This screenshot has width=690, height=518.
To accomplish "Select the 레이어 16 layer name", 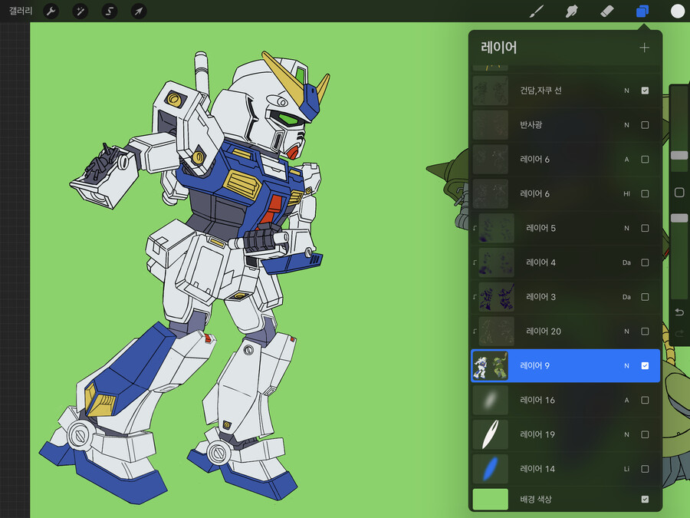I will pyautogui.click(x=537, y=400).
